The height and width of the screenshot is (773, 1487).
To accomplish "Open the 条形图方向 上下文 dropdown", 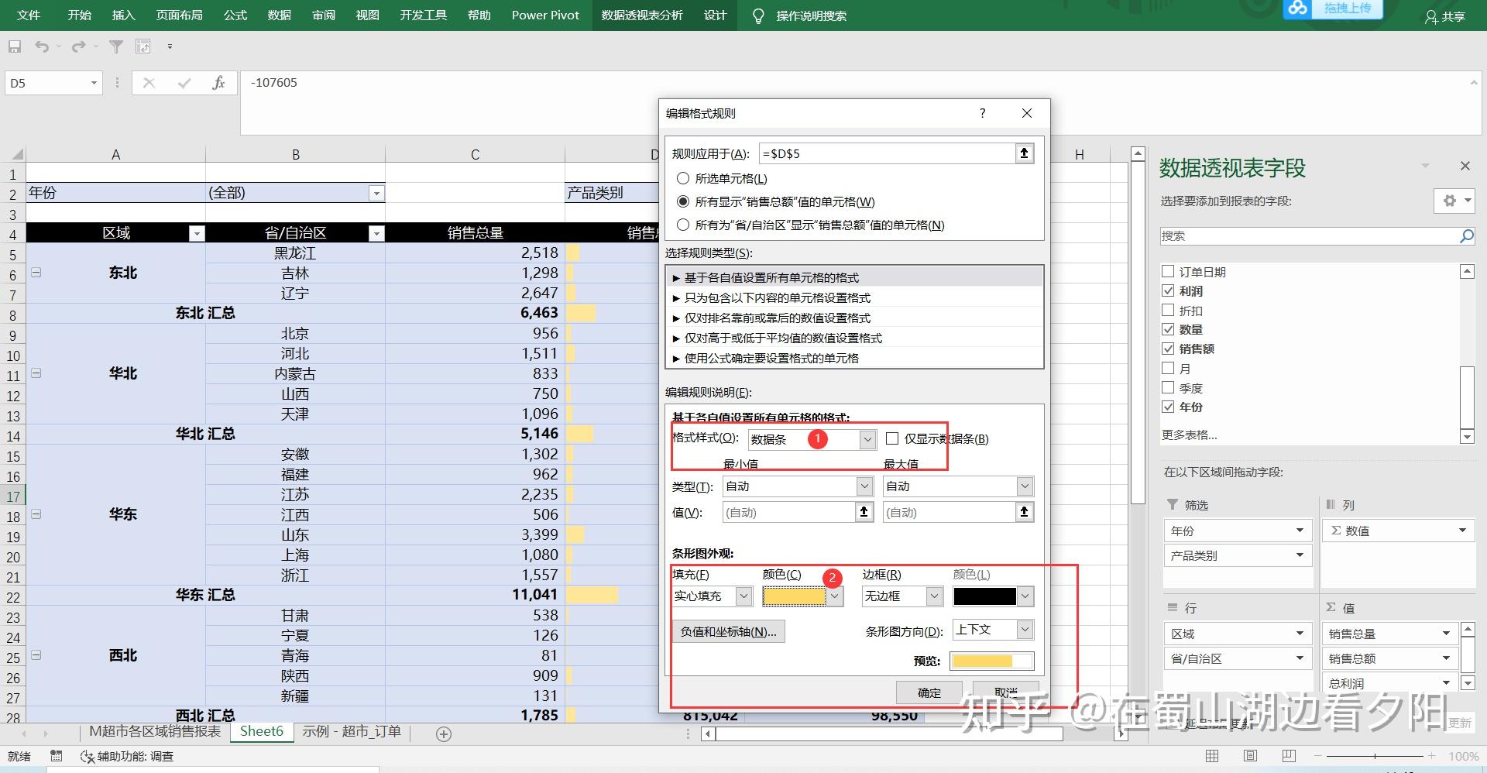I will (1025, 629).
